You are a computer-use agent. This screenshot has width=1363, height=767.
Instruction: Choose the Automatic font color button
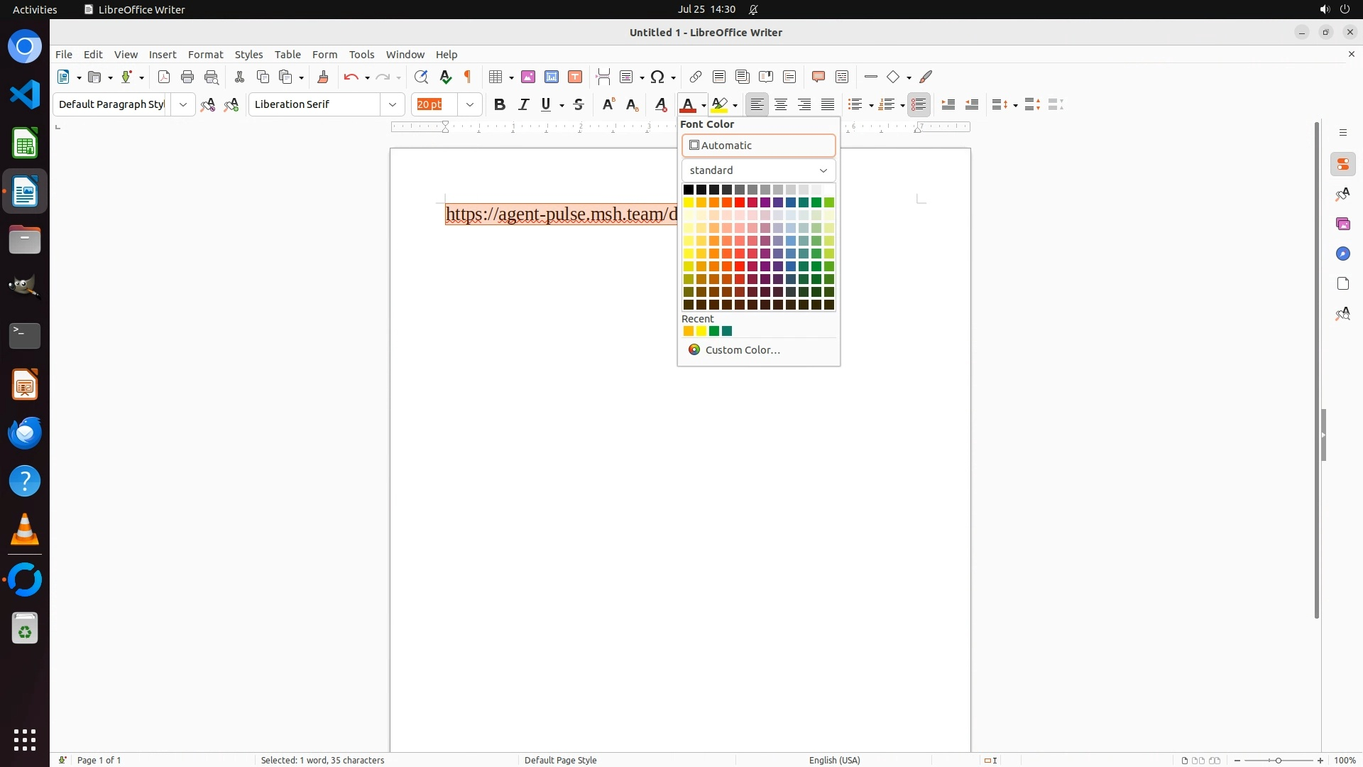[758, 146]
